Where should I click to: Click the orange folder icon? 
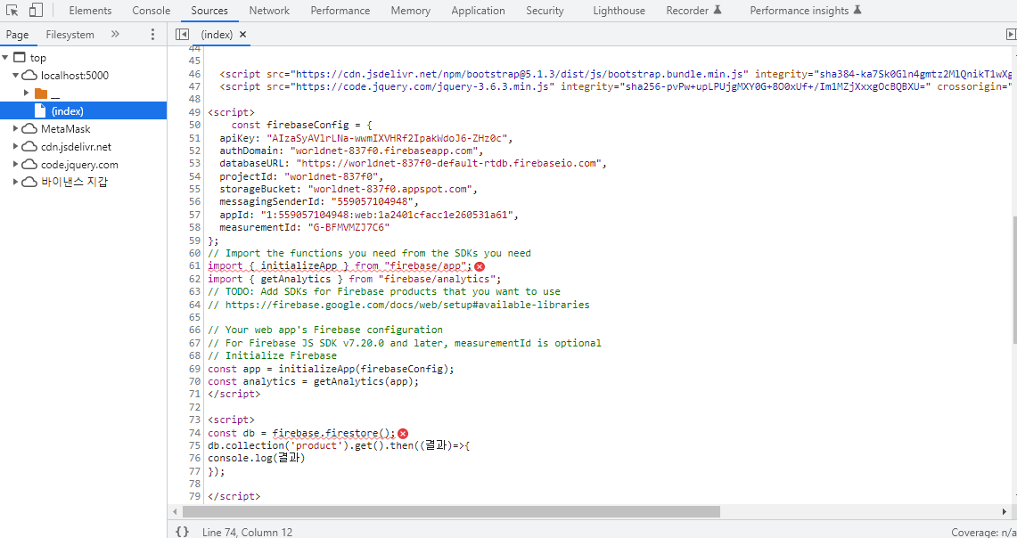pyautogui.click(x=40, y=93)
